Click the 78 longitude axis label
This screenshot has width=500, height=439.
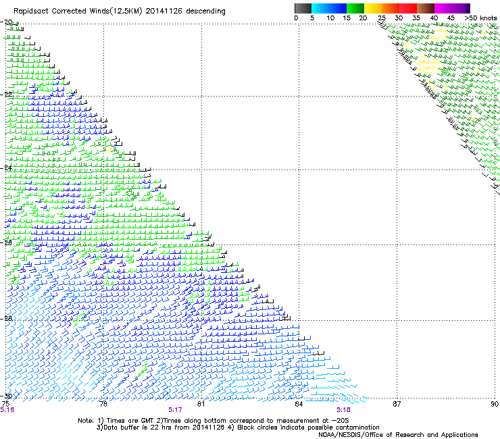coord(103,404)
